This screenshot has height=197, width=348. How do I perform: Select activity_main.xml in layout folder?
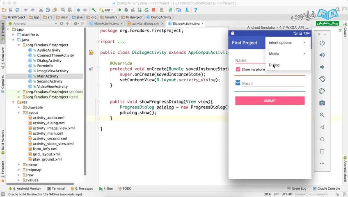[48, 133]
